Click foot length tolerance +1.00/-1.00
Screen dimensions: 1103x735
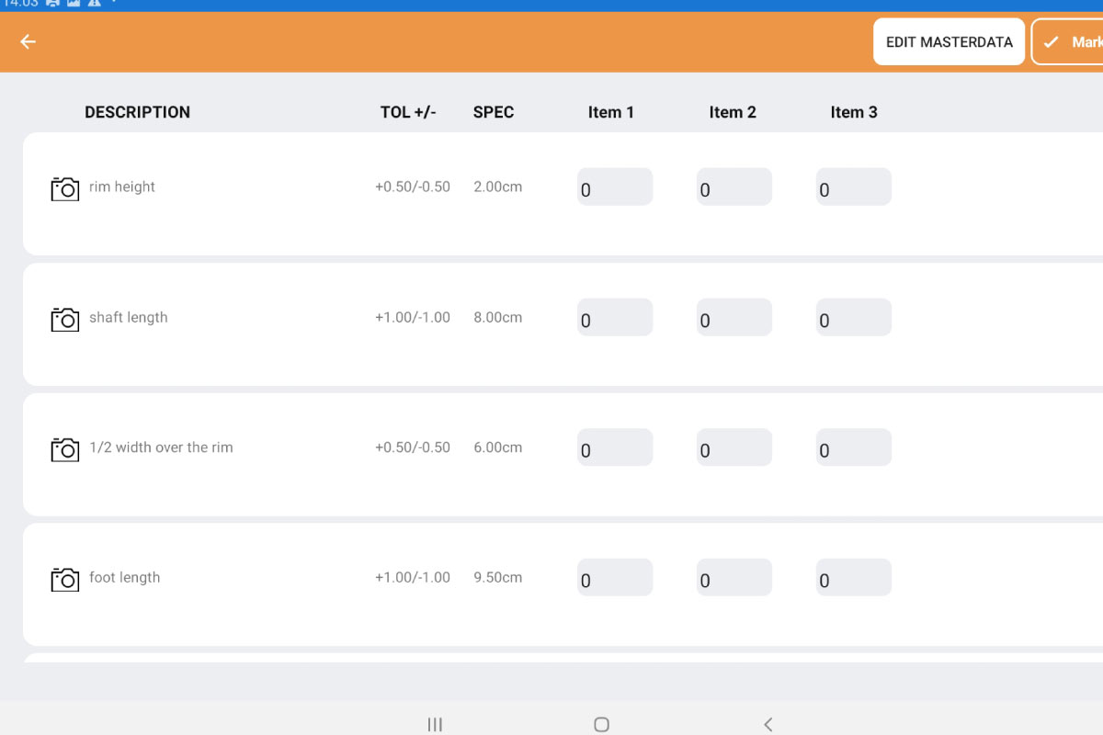pyautogui.click(x=413, y=577)
